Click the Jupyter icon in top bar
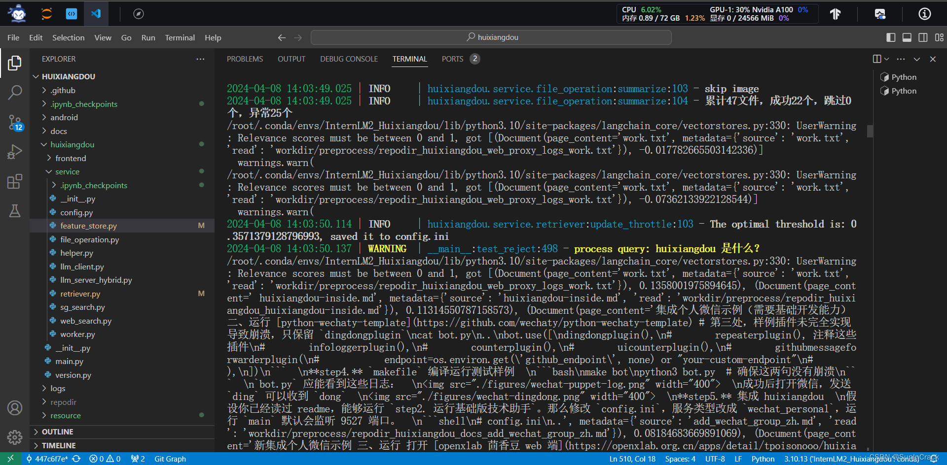Screen dimensions: 947x465 coord(47,14)
